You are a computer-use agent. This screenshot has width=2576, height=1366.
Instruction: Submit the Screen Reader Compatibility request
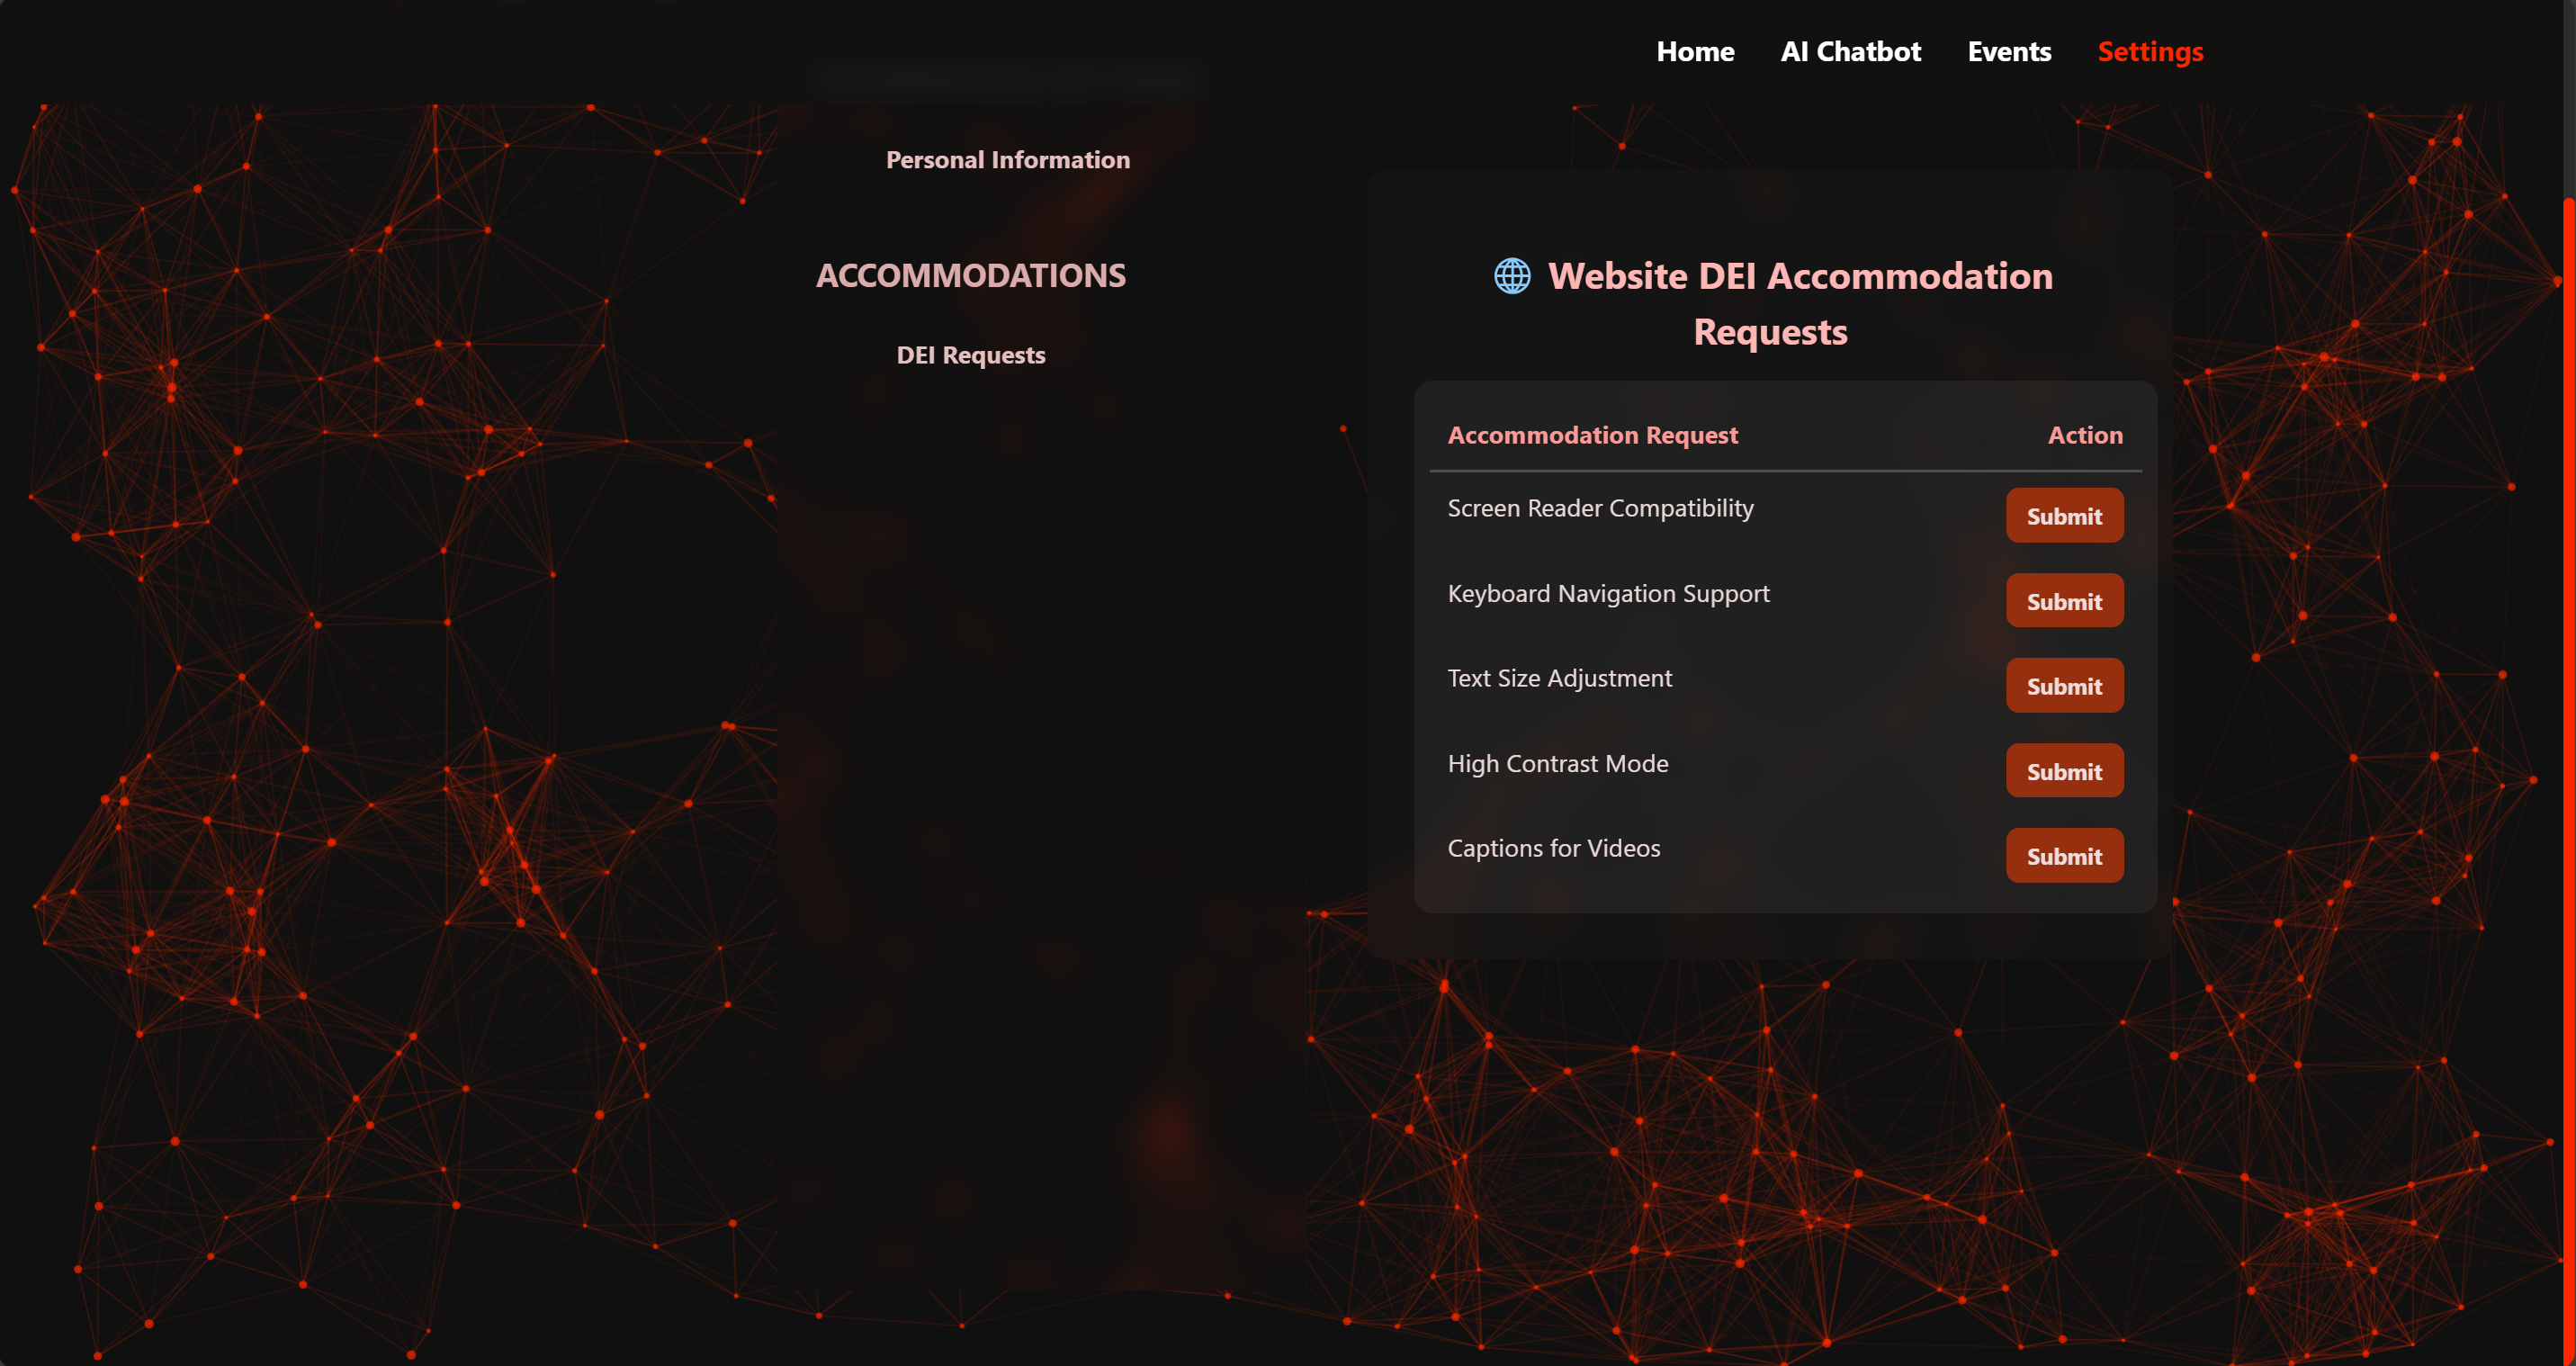coord(2064,516)
